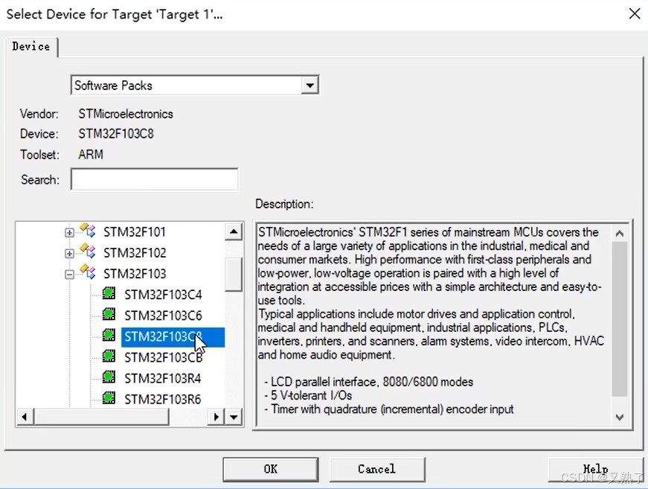Click the vendor value STMicroelectronics
Viewport: 648px width, 489px height.
126,114
